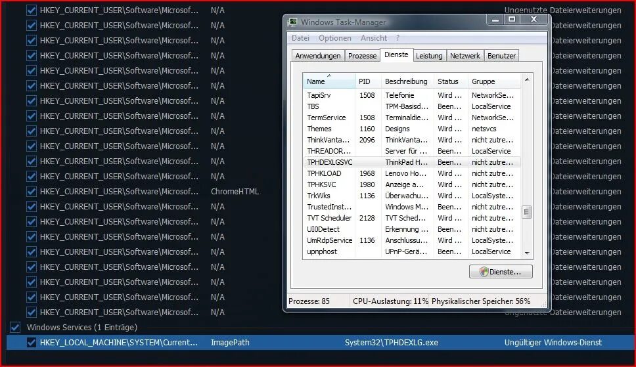Click the PID 1980 cell of TPHKSVC

tap(367, 184)
